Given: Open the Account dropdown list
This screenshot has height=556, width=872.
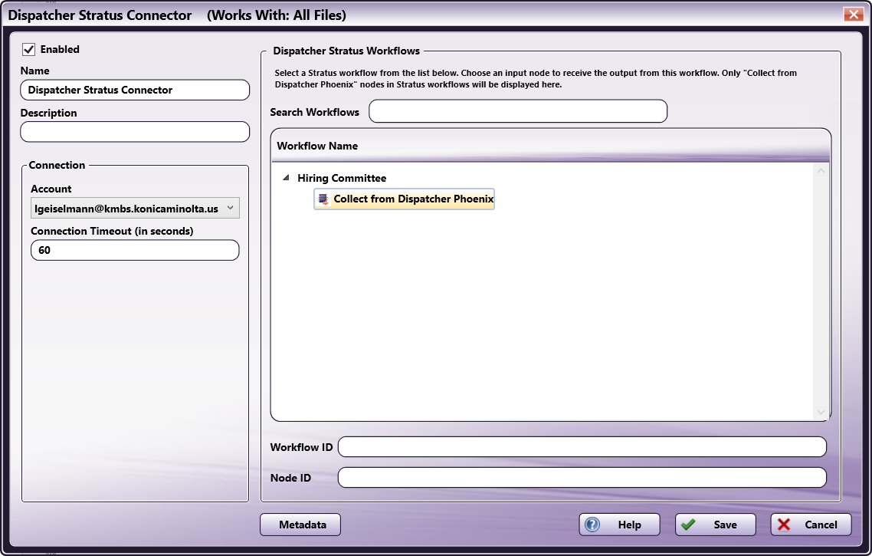Looking at the screenshot, I should click(x=135, y=208).
